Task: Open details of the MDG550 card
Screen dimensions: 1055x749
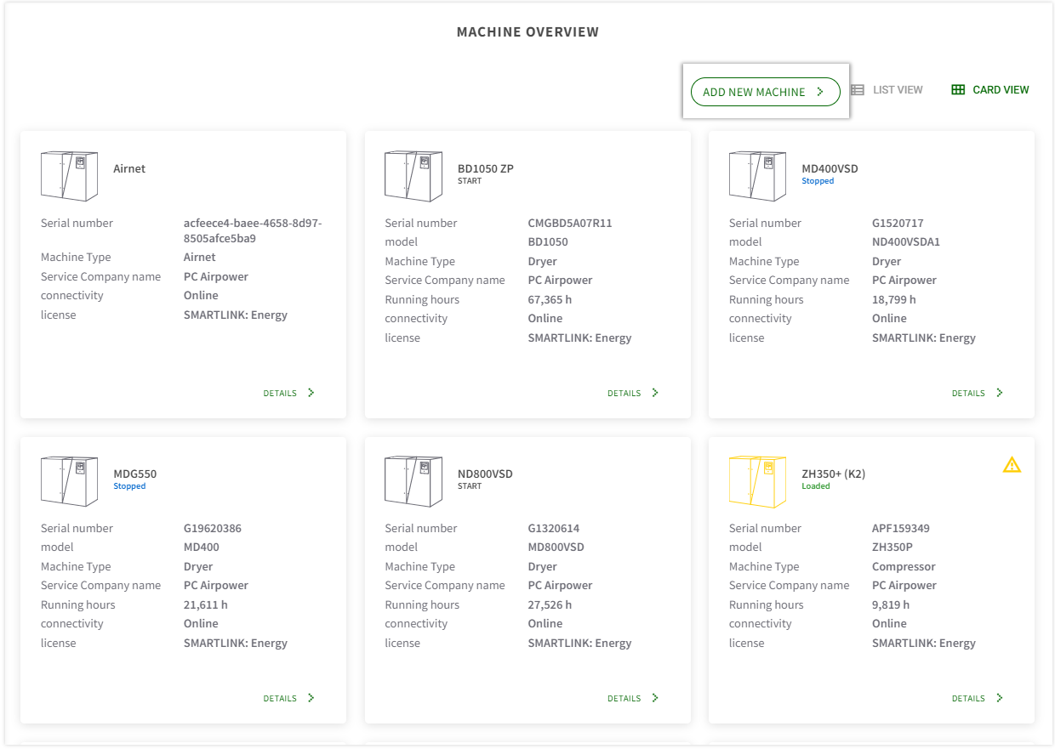Action: pyautogui.click(x=289, y=698)
